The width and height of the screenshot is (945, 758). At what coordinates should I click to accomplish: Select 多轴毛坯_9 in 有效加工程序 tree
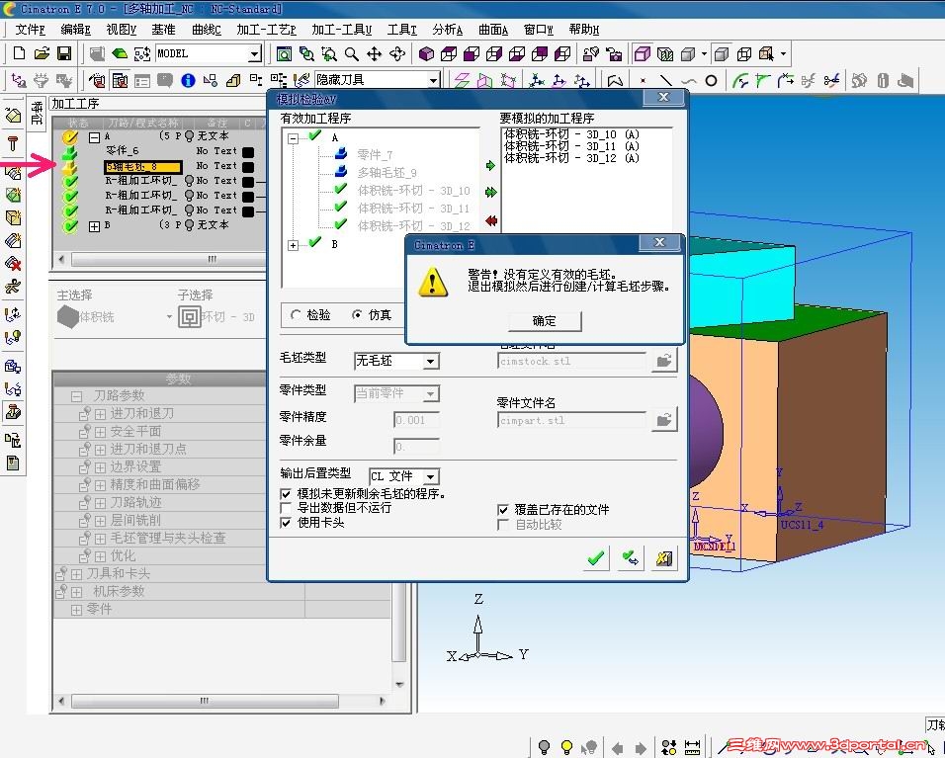click(387, 173)
